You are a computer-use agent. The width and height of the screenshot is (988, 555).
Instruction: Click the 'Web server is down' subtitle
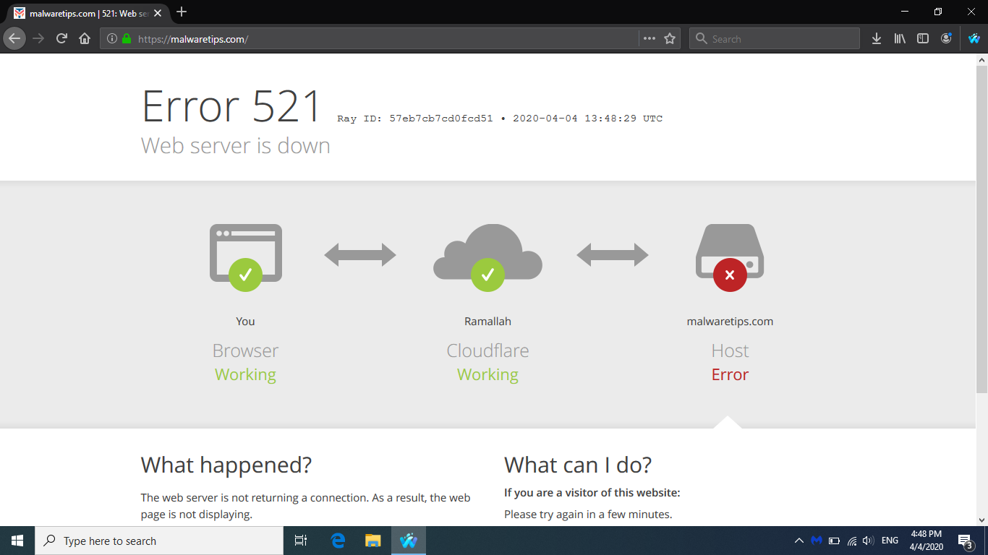pyautogui.click(x=236, y=145)
